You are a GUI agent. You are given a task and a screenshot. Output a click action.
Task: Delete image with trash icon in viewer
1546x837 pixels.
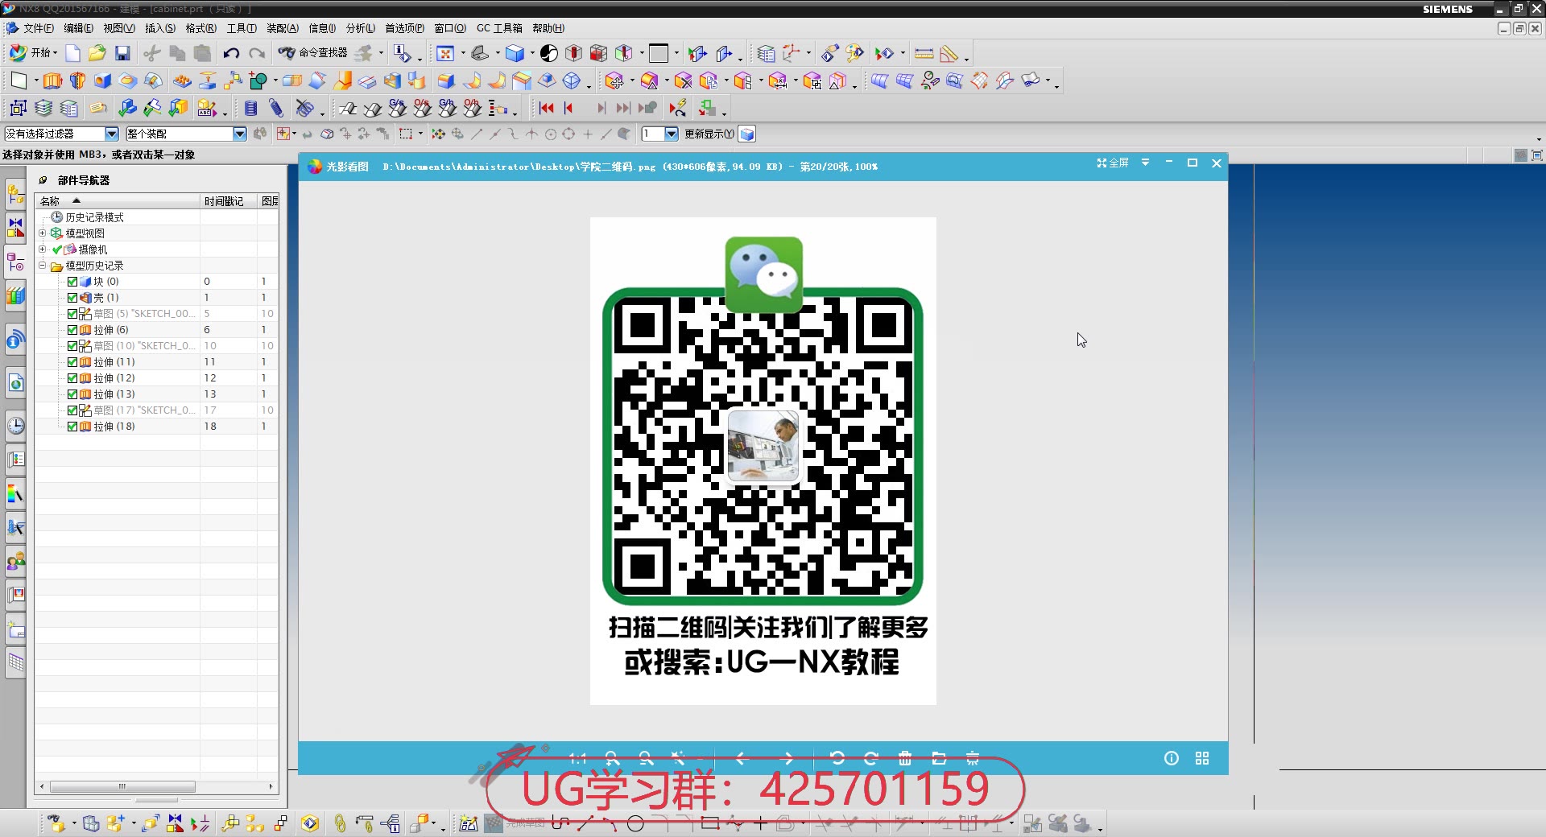tap(905, 758)
